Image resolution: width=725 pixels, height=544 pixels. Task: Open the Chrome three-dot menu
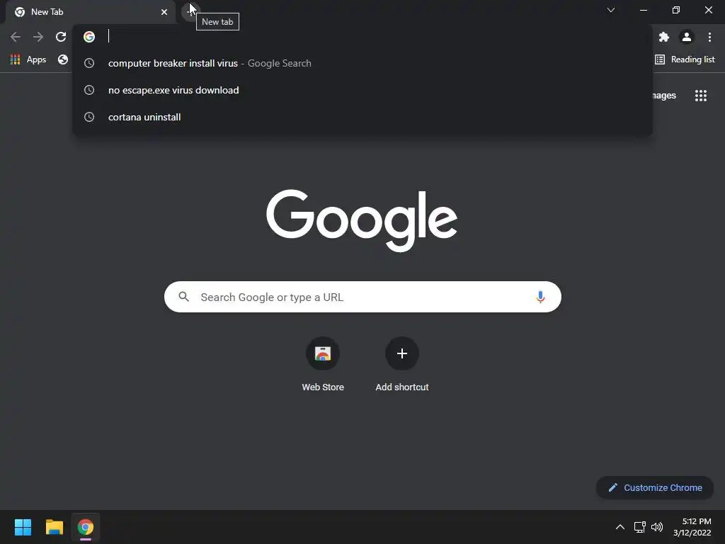coord(709,37)
